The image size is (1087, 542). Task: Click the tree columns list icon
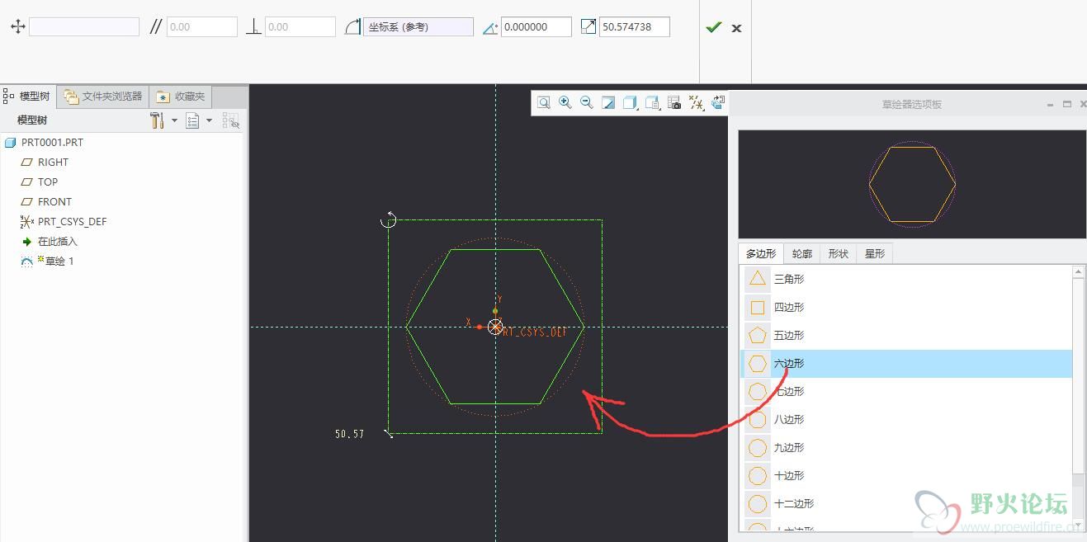[x=192, y=120]
